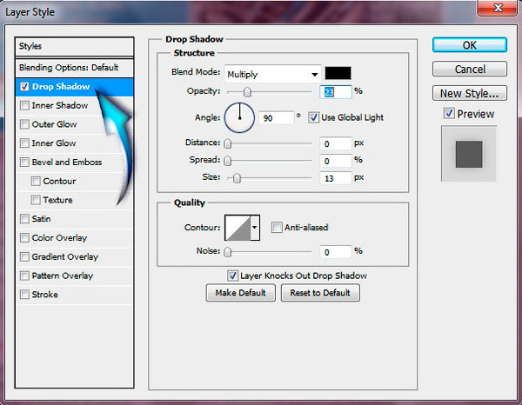Screen dimensions: 522x405
Task: Click the Distance slider handle
Action: point(227,143)
